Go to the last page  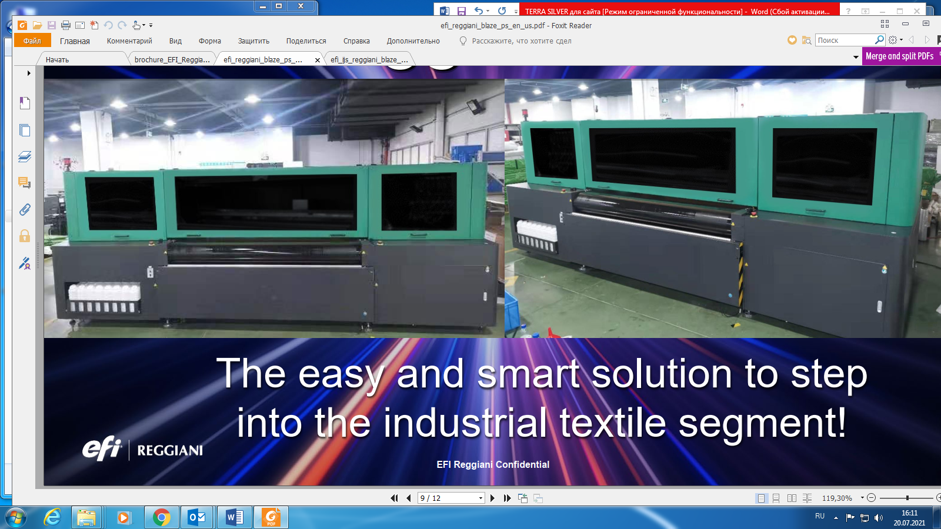coord(508,498)
